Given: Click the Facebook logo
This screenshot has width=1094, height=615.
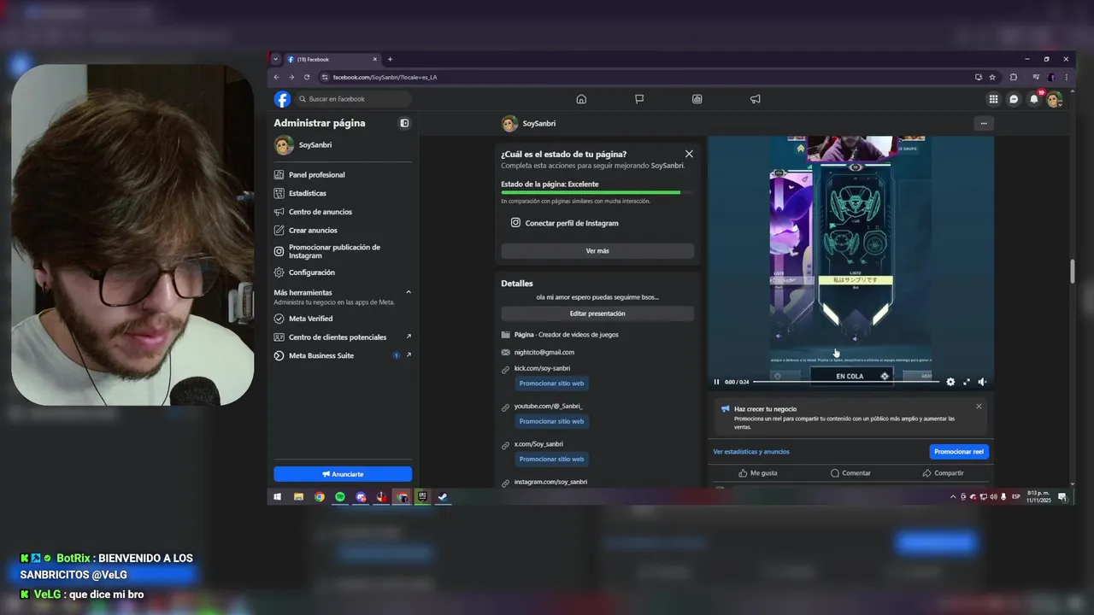Looking at the screenshot, I should pos(282,99).
